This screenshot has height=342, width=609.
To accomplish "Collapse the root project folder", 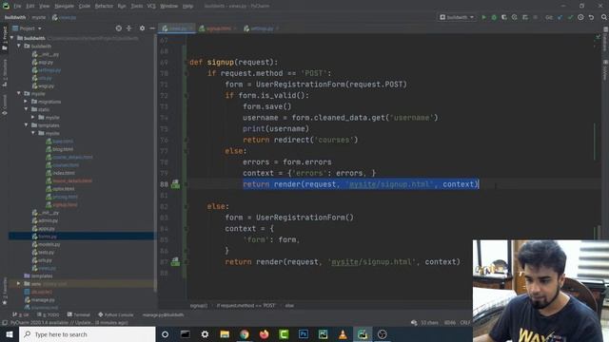I will point(12,38).
